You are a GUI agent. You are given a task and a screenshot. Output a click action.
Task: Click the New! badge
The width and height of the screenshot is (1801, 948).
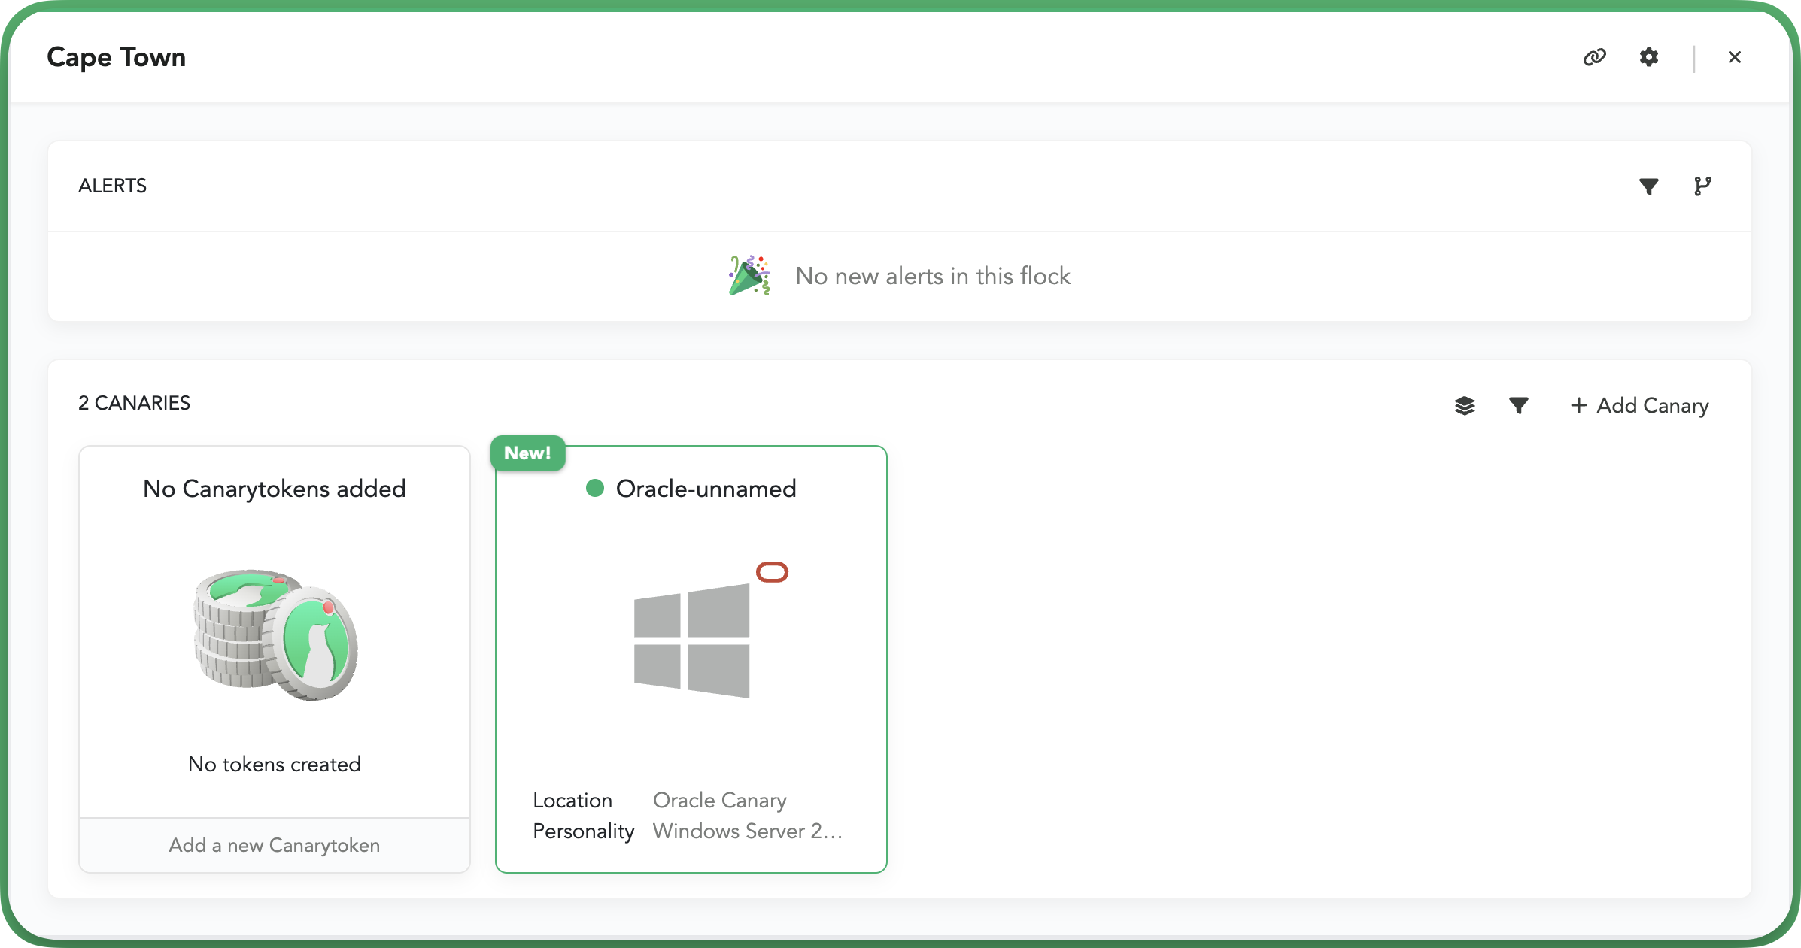(527, 453)
